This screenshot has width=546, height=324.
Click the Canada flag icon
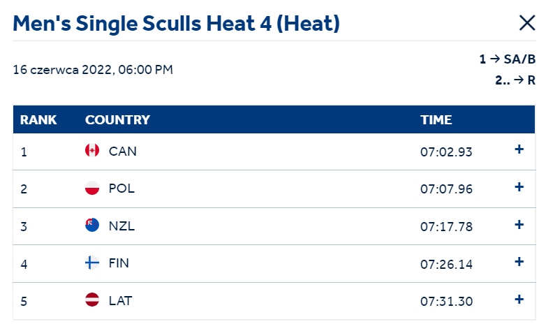click(92, 151)
